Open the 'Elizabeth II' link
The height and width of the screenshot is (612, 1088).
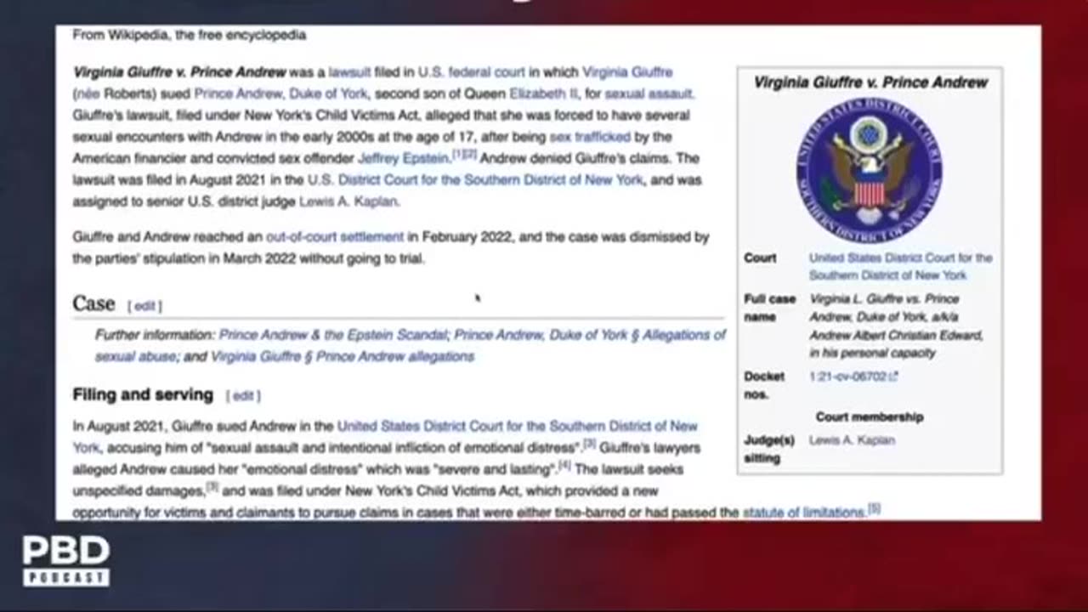[544, 93]
